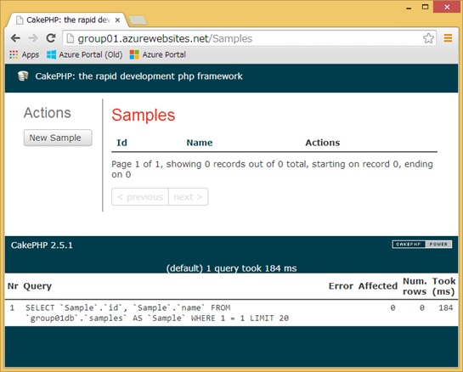Open a new tab with the tab button
This screenshot has height=372, width=463.
[138, 20]
